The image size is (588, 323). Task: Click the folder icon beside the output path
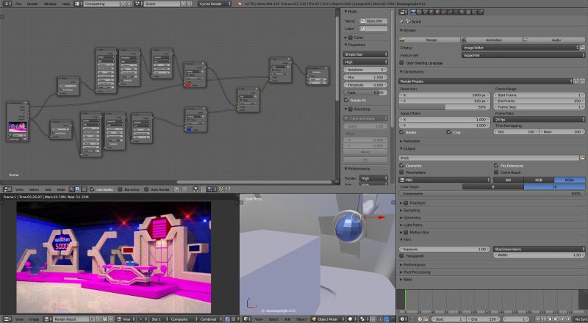pyautogui.click(x=582, y=158)
